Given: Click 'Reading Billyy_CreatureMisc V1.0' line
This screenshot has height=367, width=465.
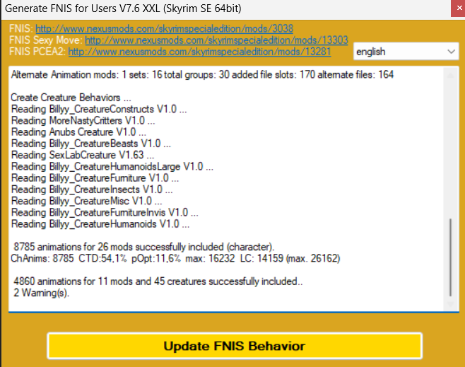Looking at the screenshot, I should click(x=86, y=201).
